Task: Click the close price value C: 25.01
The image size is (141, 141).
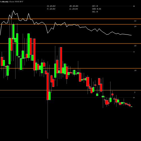Action: (x=51, y=9)
